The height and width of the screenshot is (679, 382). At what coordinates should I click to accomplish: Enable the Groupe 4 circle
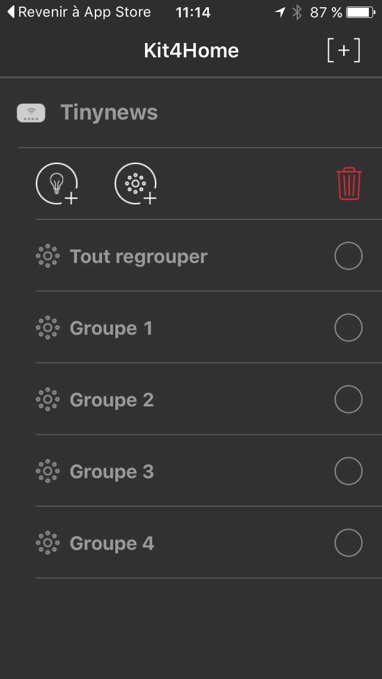coord(349,543)
